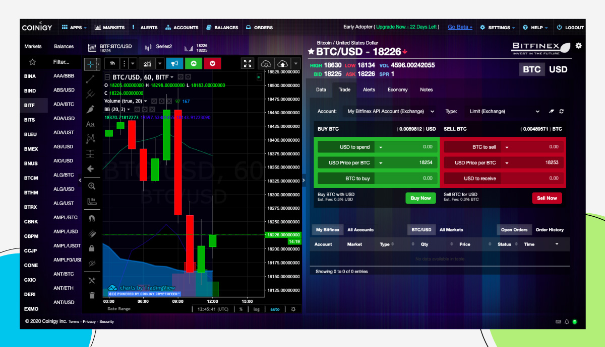
Task: Expand the chart interval dropdown arrow
Action: pos(133,63)
